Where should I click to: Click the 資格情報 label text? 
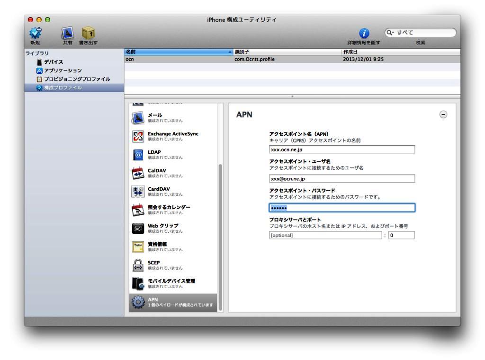click(157, 244)
